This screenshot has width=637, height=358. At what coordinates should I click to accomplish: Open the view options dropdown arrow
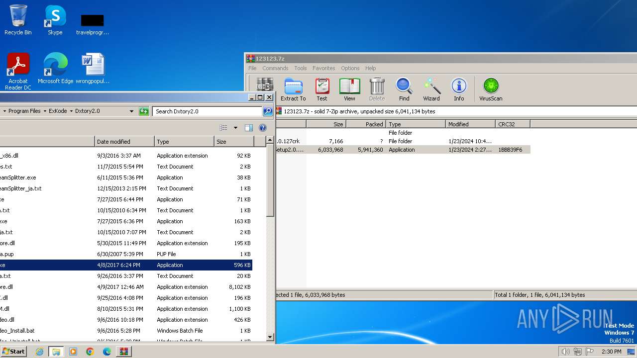pos(235,128)
